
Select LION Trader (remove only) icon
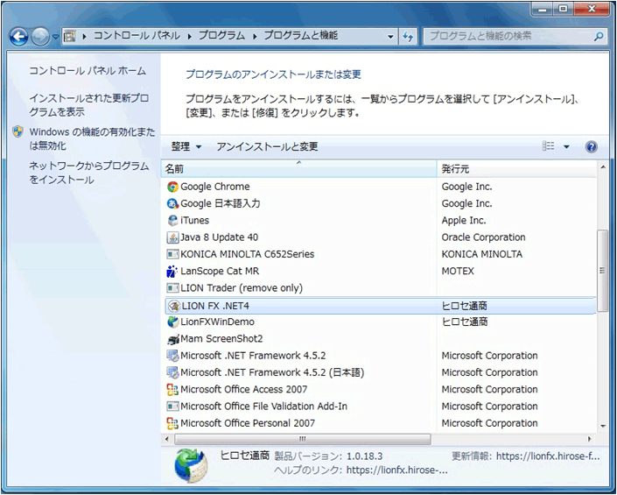(x=172, y=288)
